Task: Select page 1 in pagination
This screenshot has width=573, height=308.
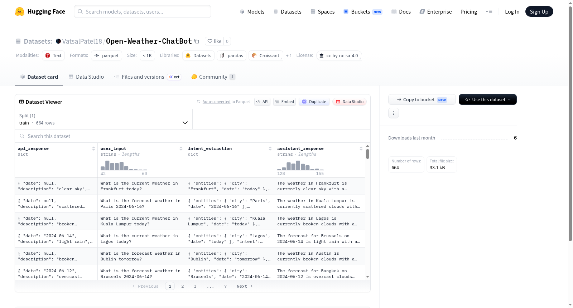Action: pyautogui.click(x=170, y=286)
